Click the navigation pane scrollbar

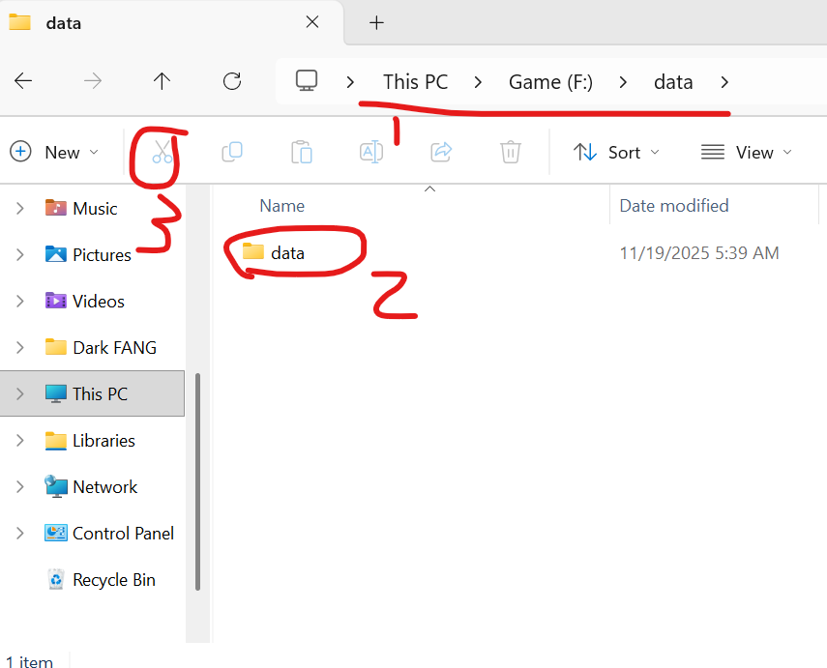[x=197, y=481]
